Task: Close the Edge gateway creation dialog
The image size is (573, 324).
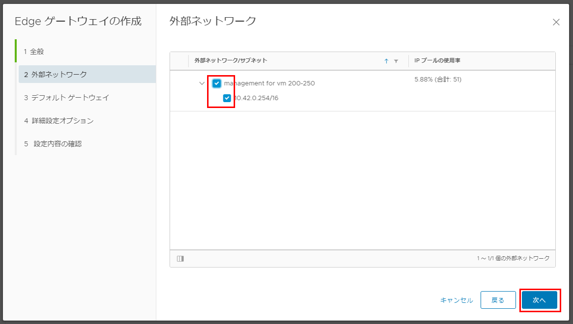Action: 556,22
